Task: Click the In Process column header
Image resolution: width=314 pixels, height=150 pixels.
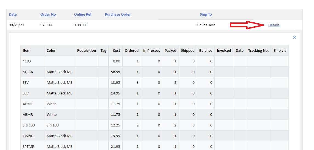Action: (151, 51)
